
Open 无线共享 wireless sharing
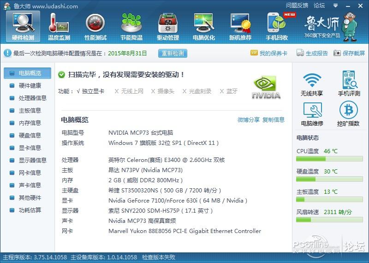pos(312,84)
